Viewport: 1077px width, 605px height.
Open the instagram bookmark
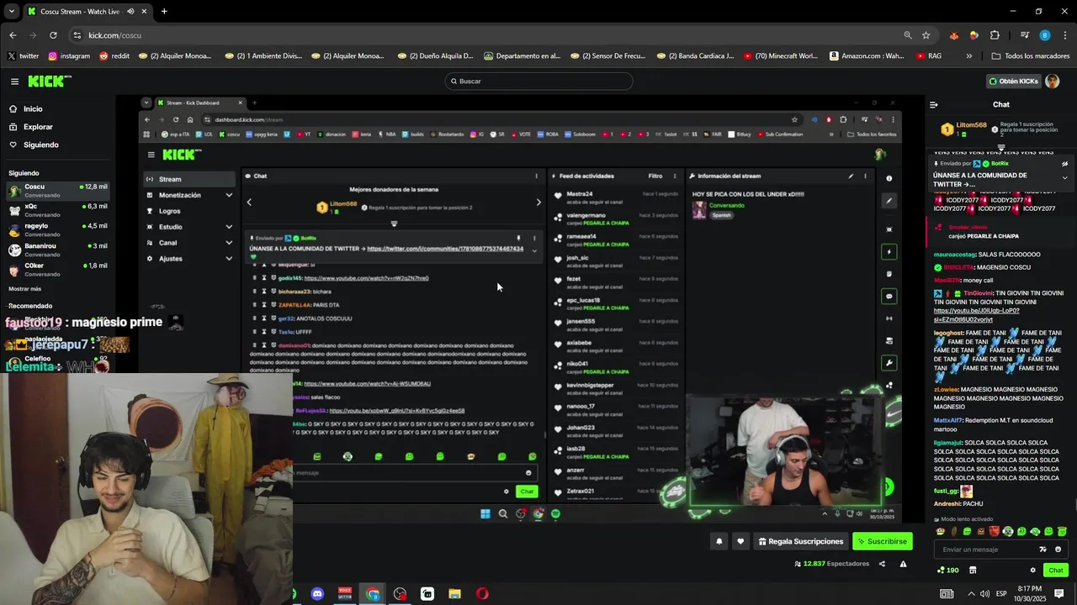point(69,56)
